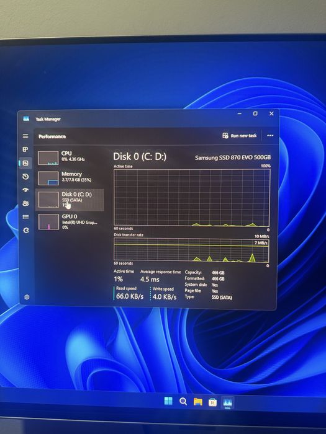The width and height of the screenshot is (326, 434).
Task: Select the GPU 0 performance entry
Action: tap(70, 221)
